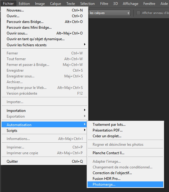Viewport: 169px width, 192px height.
Task: Select Photomerge from Automatisation submenu
Action: [125, 184]
